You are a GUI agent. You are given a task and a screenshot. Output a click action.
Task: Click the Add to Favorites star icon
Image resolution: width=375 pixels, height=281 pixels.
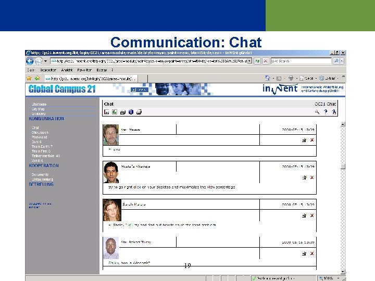[37, 78]
